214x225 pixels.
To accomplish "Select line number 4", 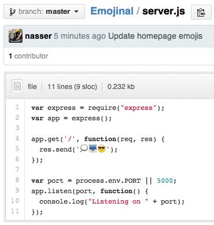I will coord(17,138).
